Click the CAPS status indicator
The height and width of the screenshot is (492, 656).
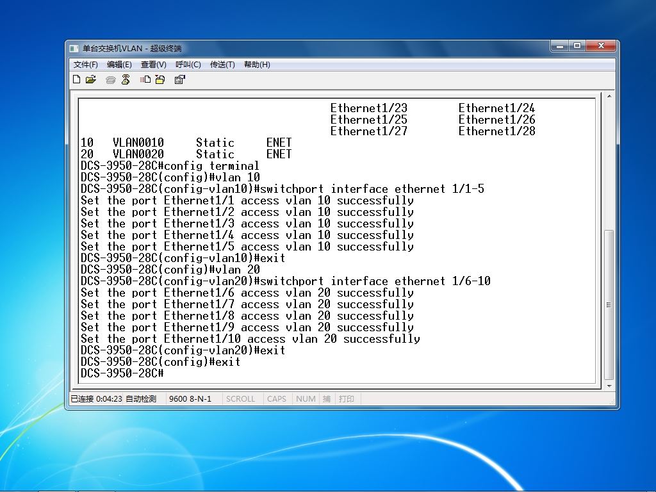coord(277,399)
